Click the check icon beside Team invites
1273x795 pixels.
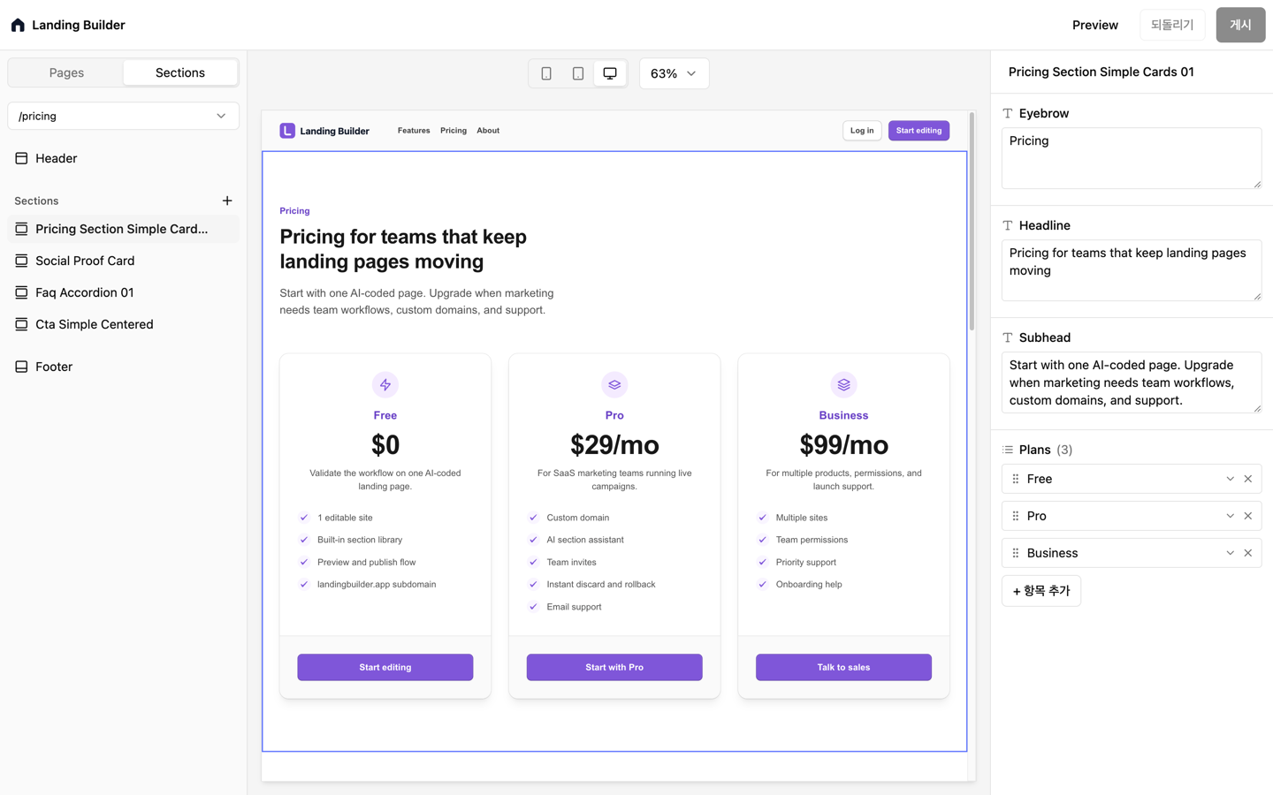533,562
